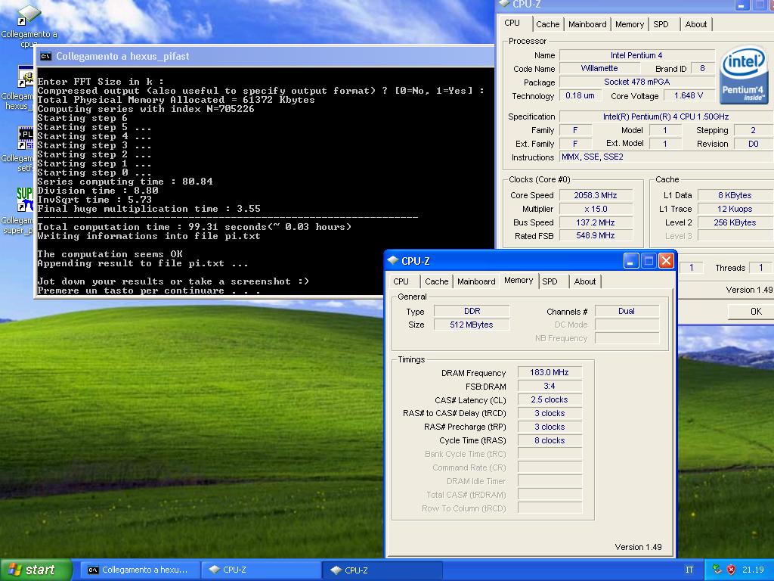Click the IT language indicator in taskbar
This screenshot has width=774, height=581.
pyautogui.click(x=689, y=570)
